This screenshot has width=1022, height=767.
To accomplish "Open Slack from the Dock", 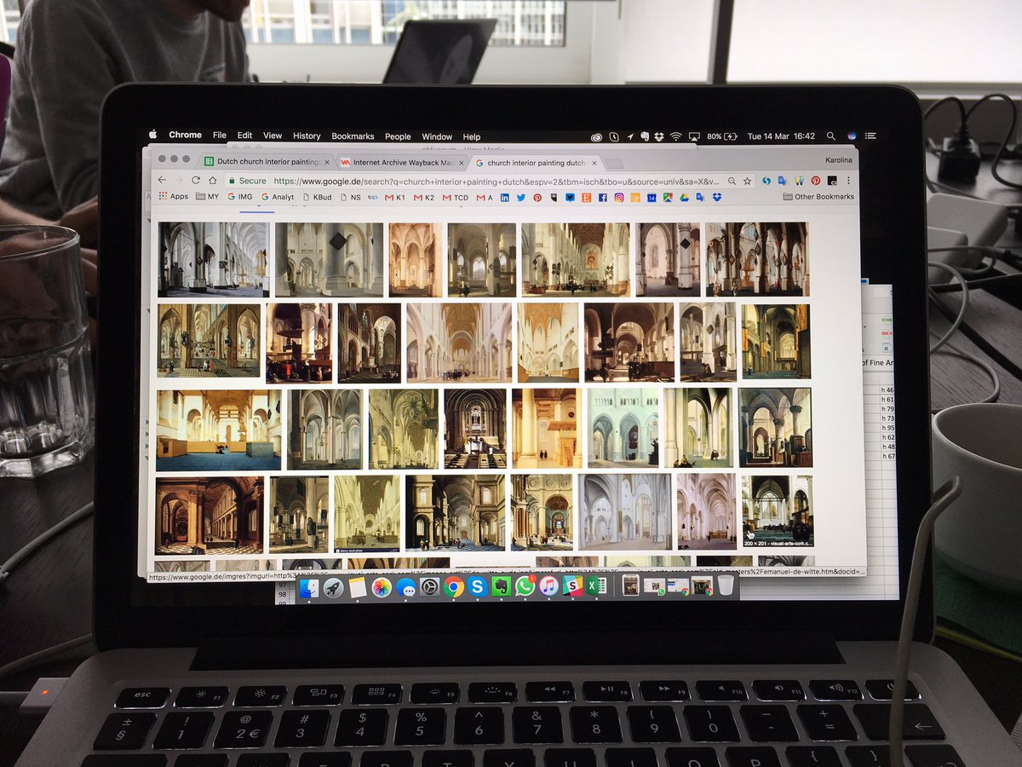I will 572,587.
